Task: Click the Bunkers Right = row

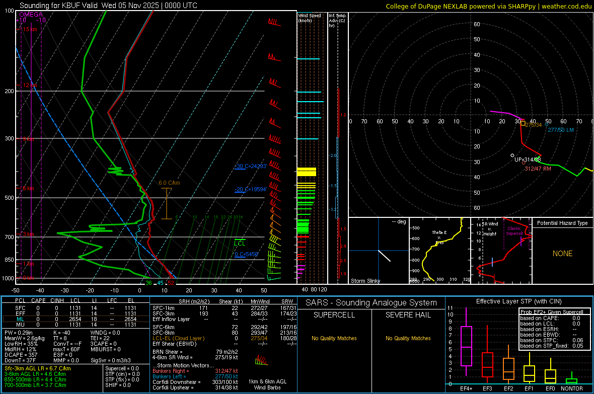Action: pyautogui.click(x=195, y=371)
